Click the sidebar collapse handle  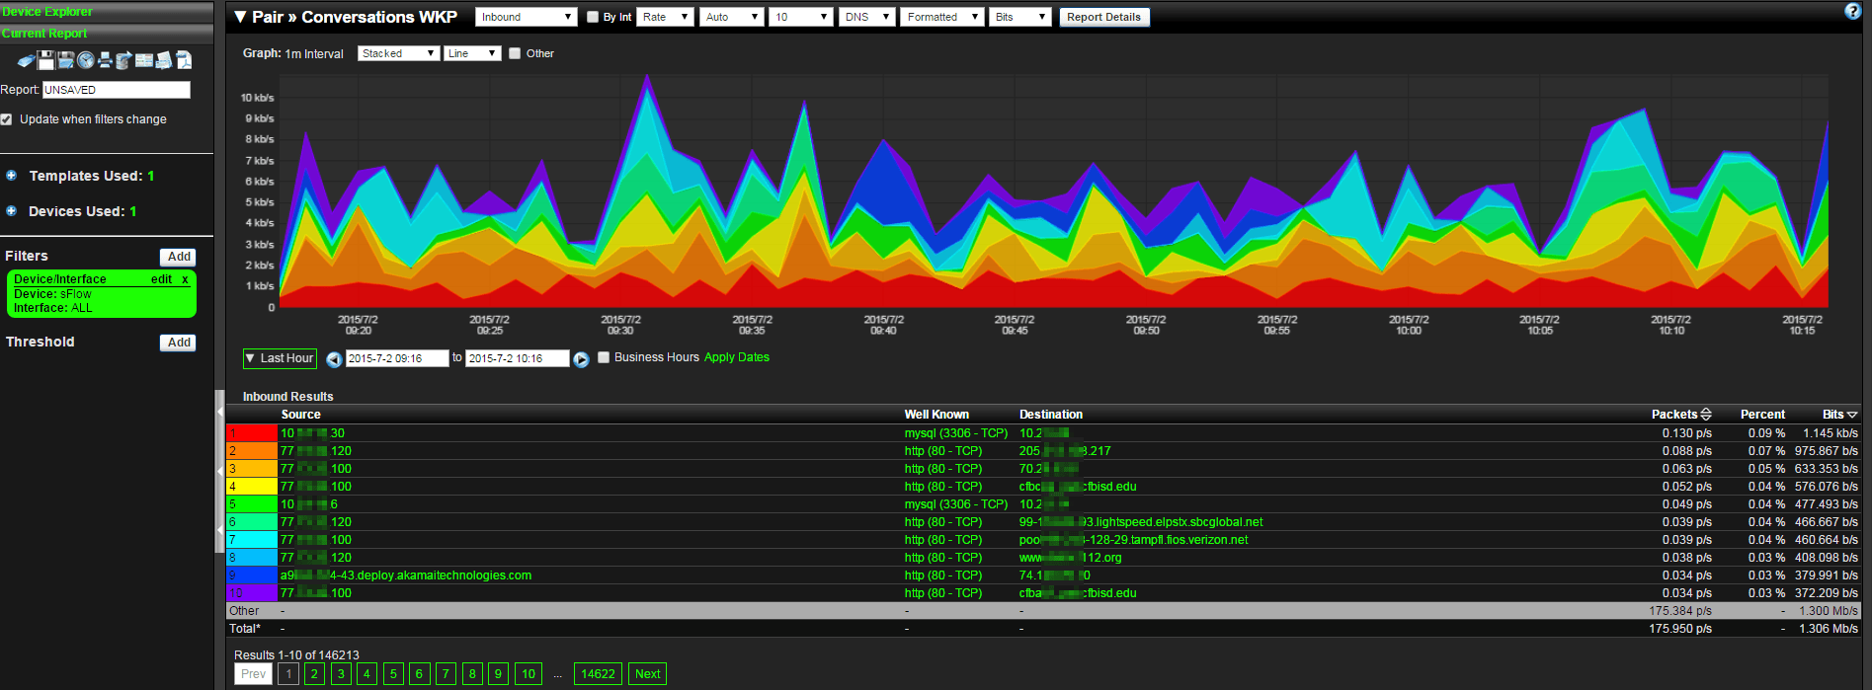tap(219, 472)
